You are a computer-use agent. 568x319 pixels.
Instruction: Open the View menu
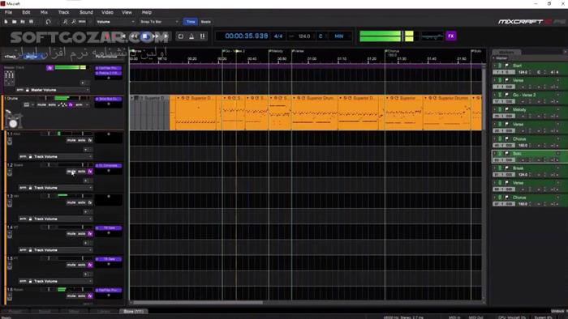point(127,12)
